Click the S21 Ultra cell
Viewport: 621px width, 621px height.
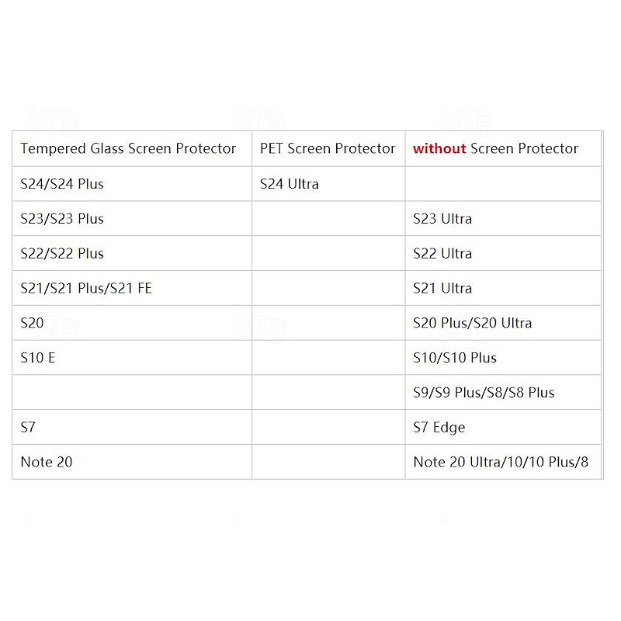[x=442, y=288]
